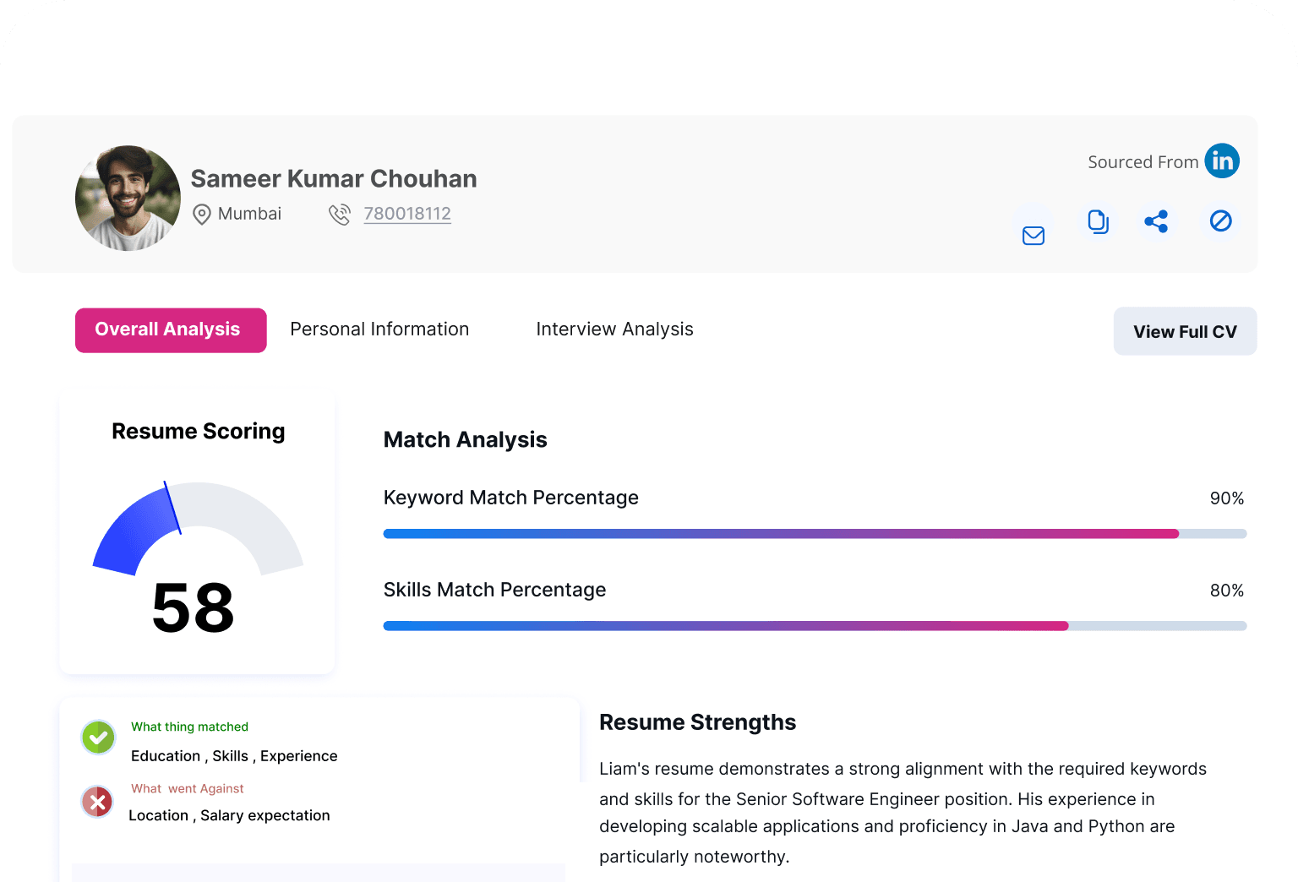The width and height of the screenshot is (1298, 882).
Task: Click the View Full CV button
Action: click(x=1185, y=331)
